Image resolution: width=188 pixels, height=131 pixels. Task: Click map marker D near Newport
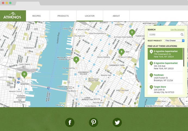point(24,74)
